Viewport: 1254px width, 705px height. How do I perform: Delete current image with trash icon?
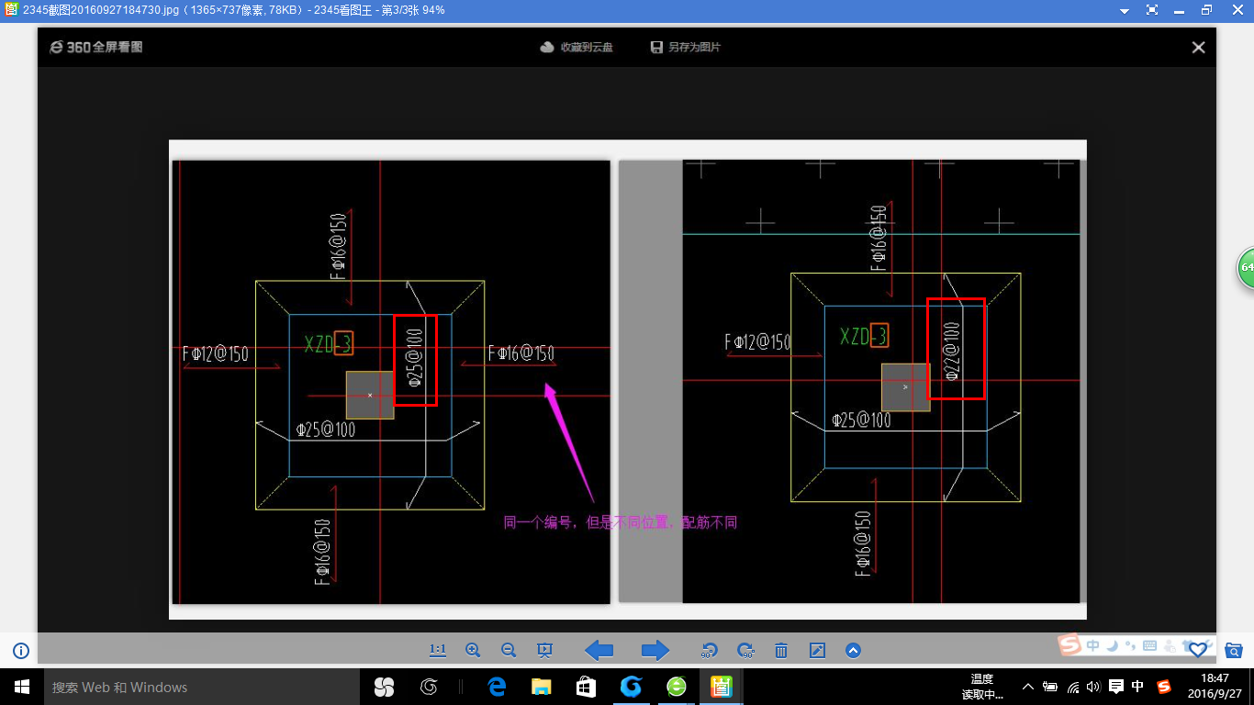[781, 651]
